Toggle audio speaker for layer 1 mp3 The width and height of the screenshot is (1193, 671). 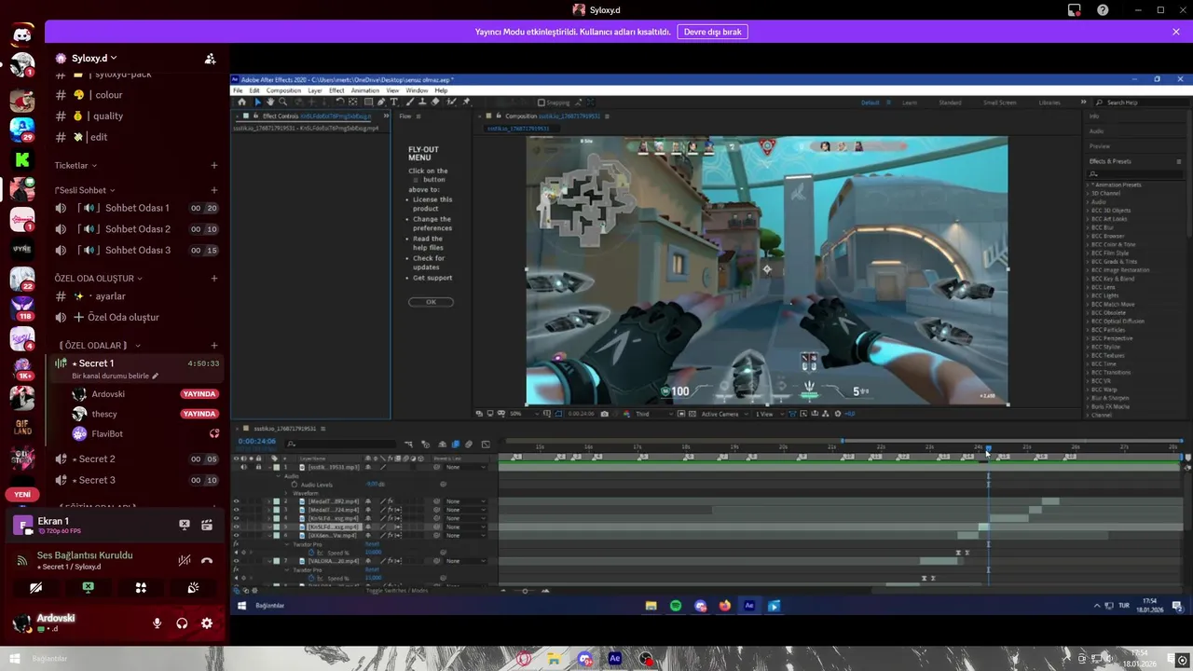(243, 467)
